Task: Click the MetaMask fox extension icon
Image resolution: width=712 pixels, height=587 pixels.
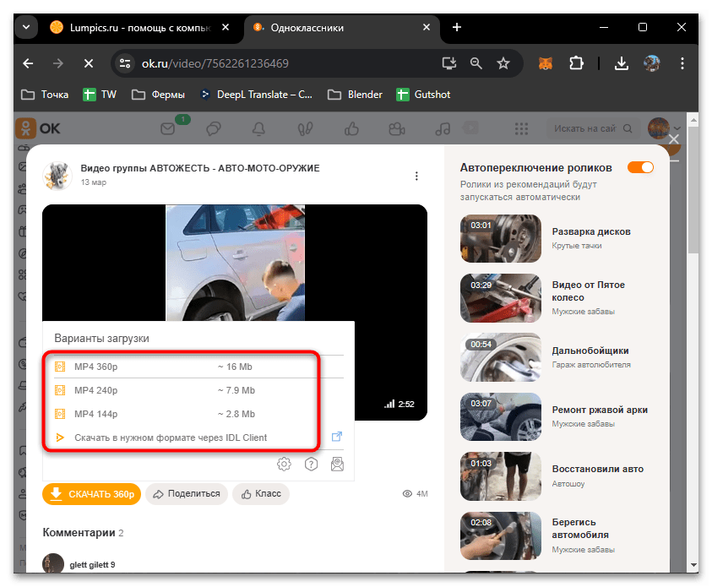Action: [x=547, y=63]
